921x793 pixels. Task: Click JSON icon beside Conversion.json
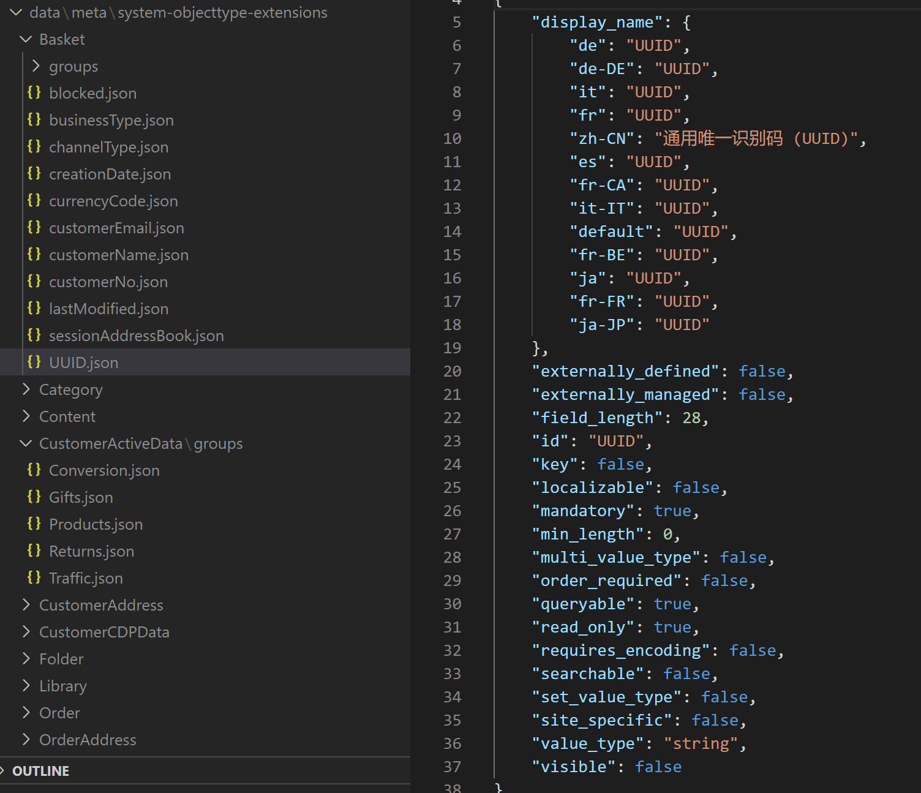[34, 470]
